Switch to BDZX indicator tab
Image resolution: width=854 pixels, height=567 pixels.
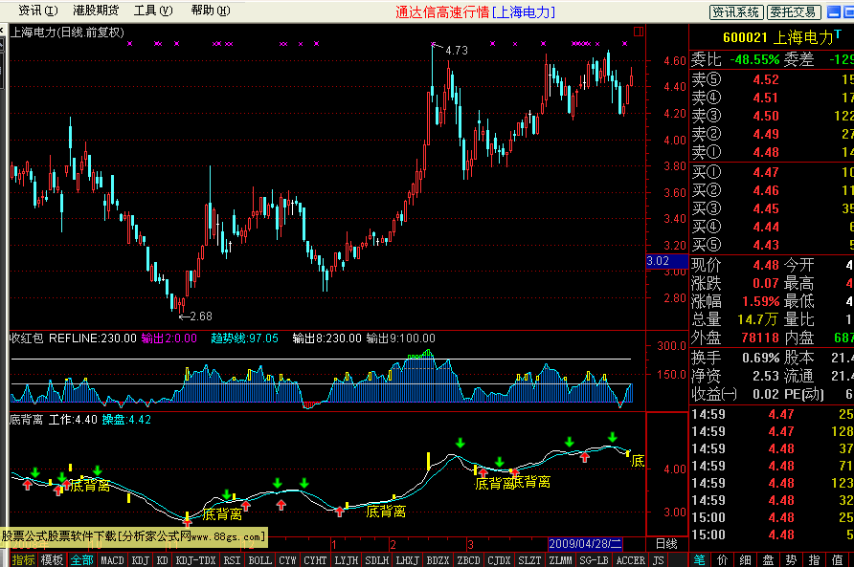438,560
